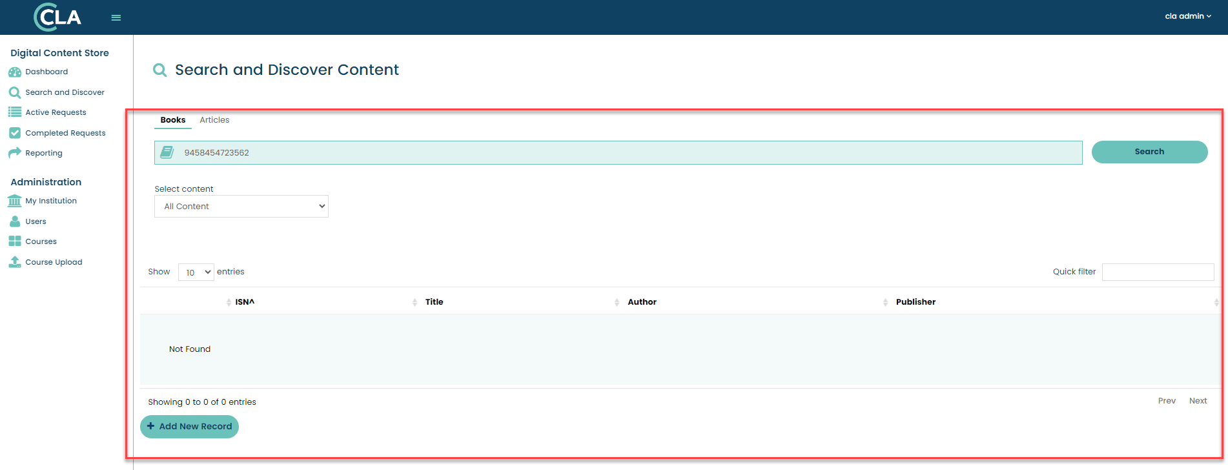Click the Add New Record button
The width and height of the screenshot is (1228, 470).
(x=189, y=427)
